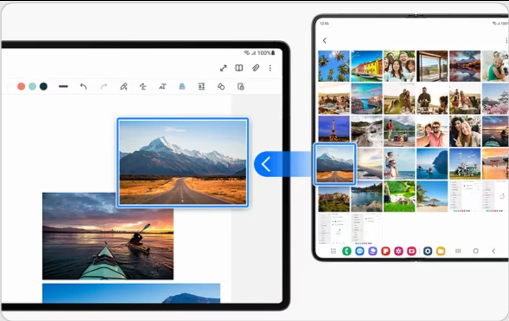Open the easy writing pad tool
Screen dimensions: 509x321
[202, 87]
